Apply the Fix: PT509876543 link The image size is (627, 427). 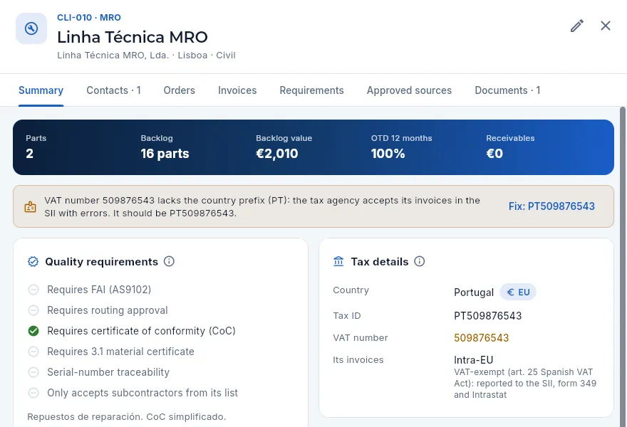click(x=551, y=206)
